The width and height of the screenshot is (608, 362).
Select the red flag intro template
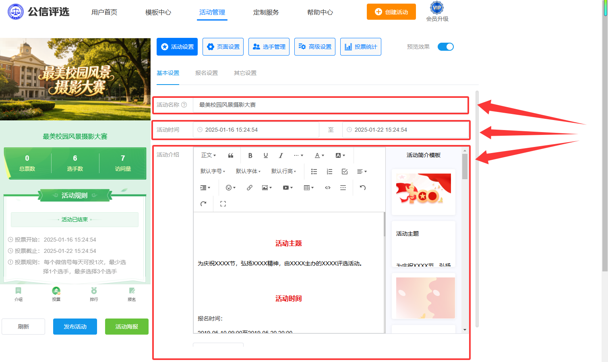pyautogui.click(x=424, y=192)
